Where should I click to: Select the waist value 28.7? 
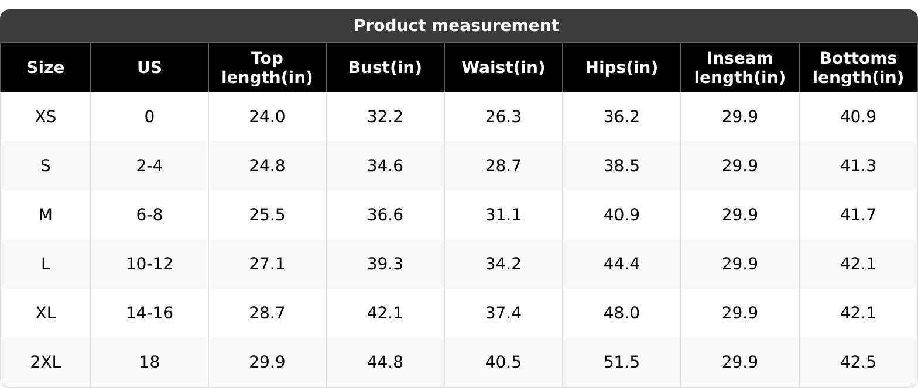[503, 166]
